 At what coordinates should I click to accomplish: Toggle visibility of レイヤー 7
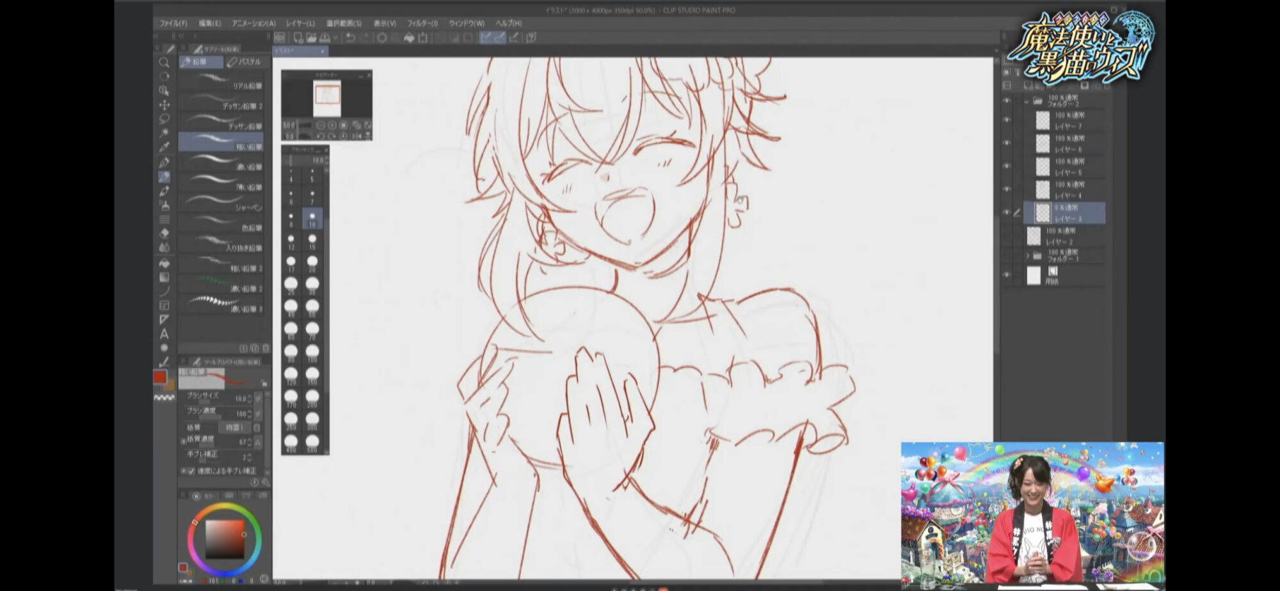click(1007, 120)
